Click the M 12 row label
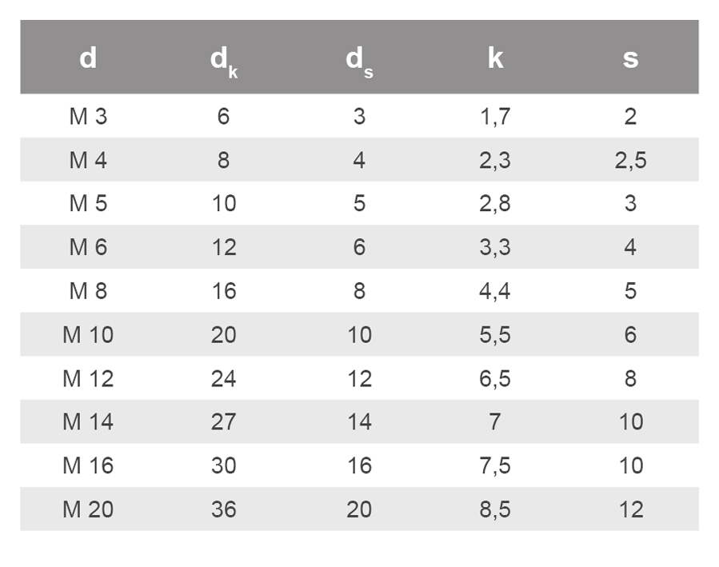Screen dimensions: 719x567 pos(88,378)
